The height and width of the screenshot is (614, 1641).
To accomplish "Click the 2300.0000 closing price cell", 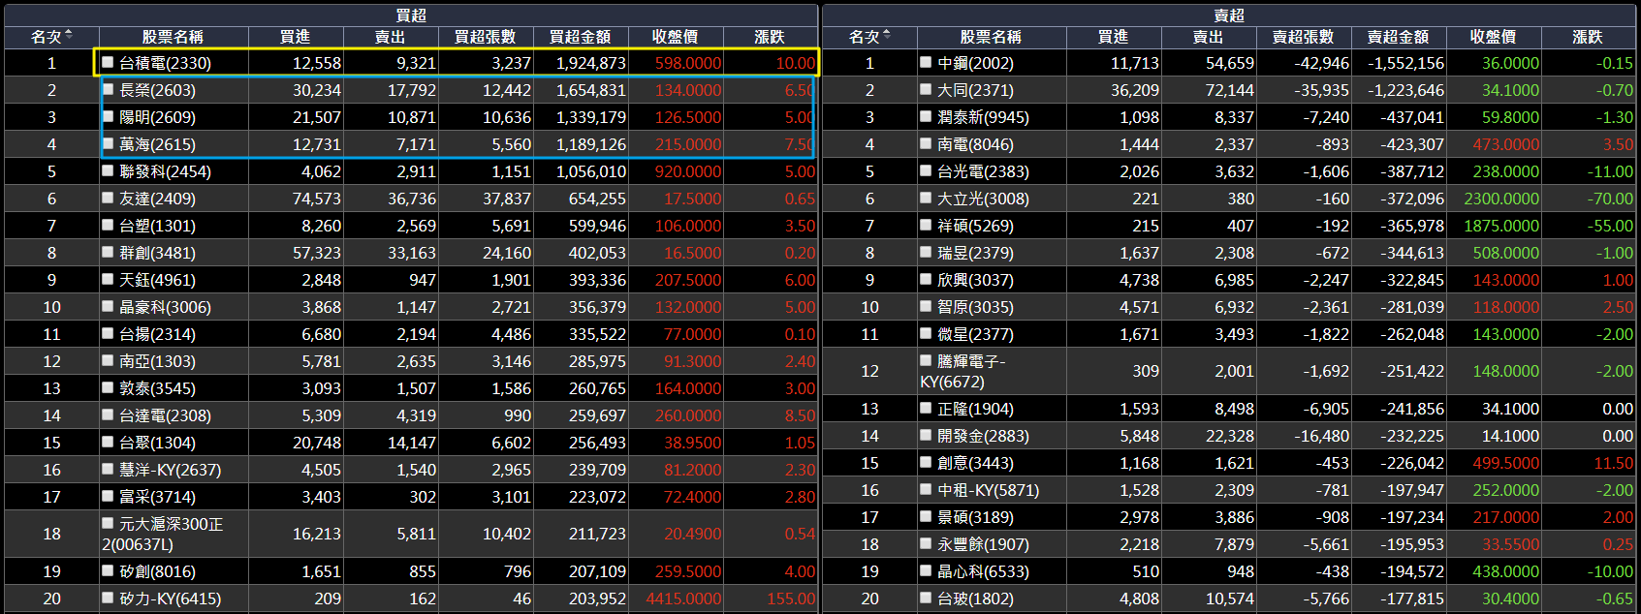I will coord(1501,199).
